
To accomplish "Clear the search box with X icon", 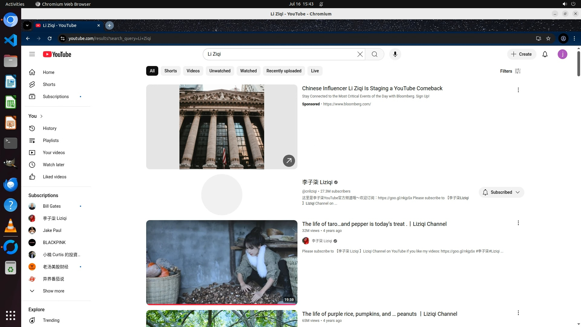I will (x=360, y=54).
